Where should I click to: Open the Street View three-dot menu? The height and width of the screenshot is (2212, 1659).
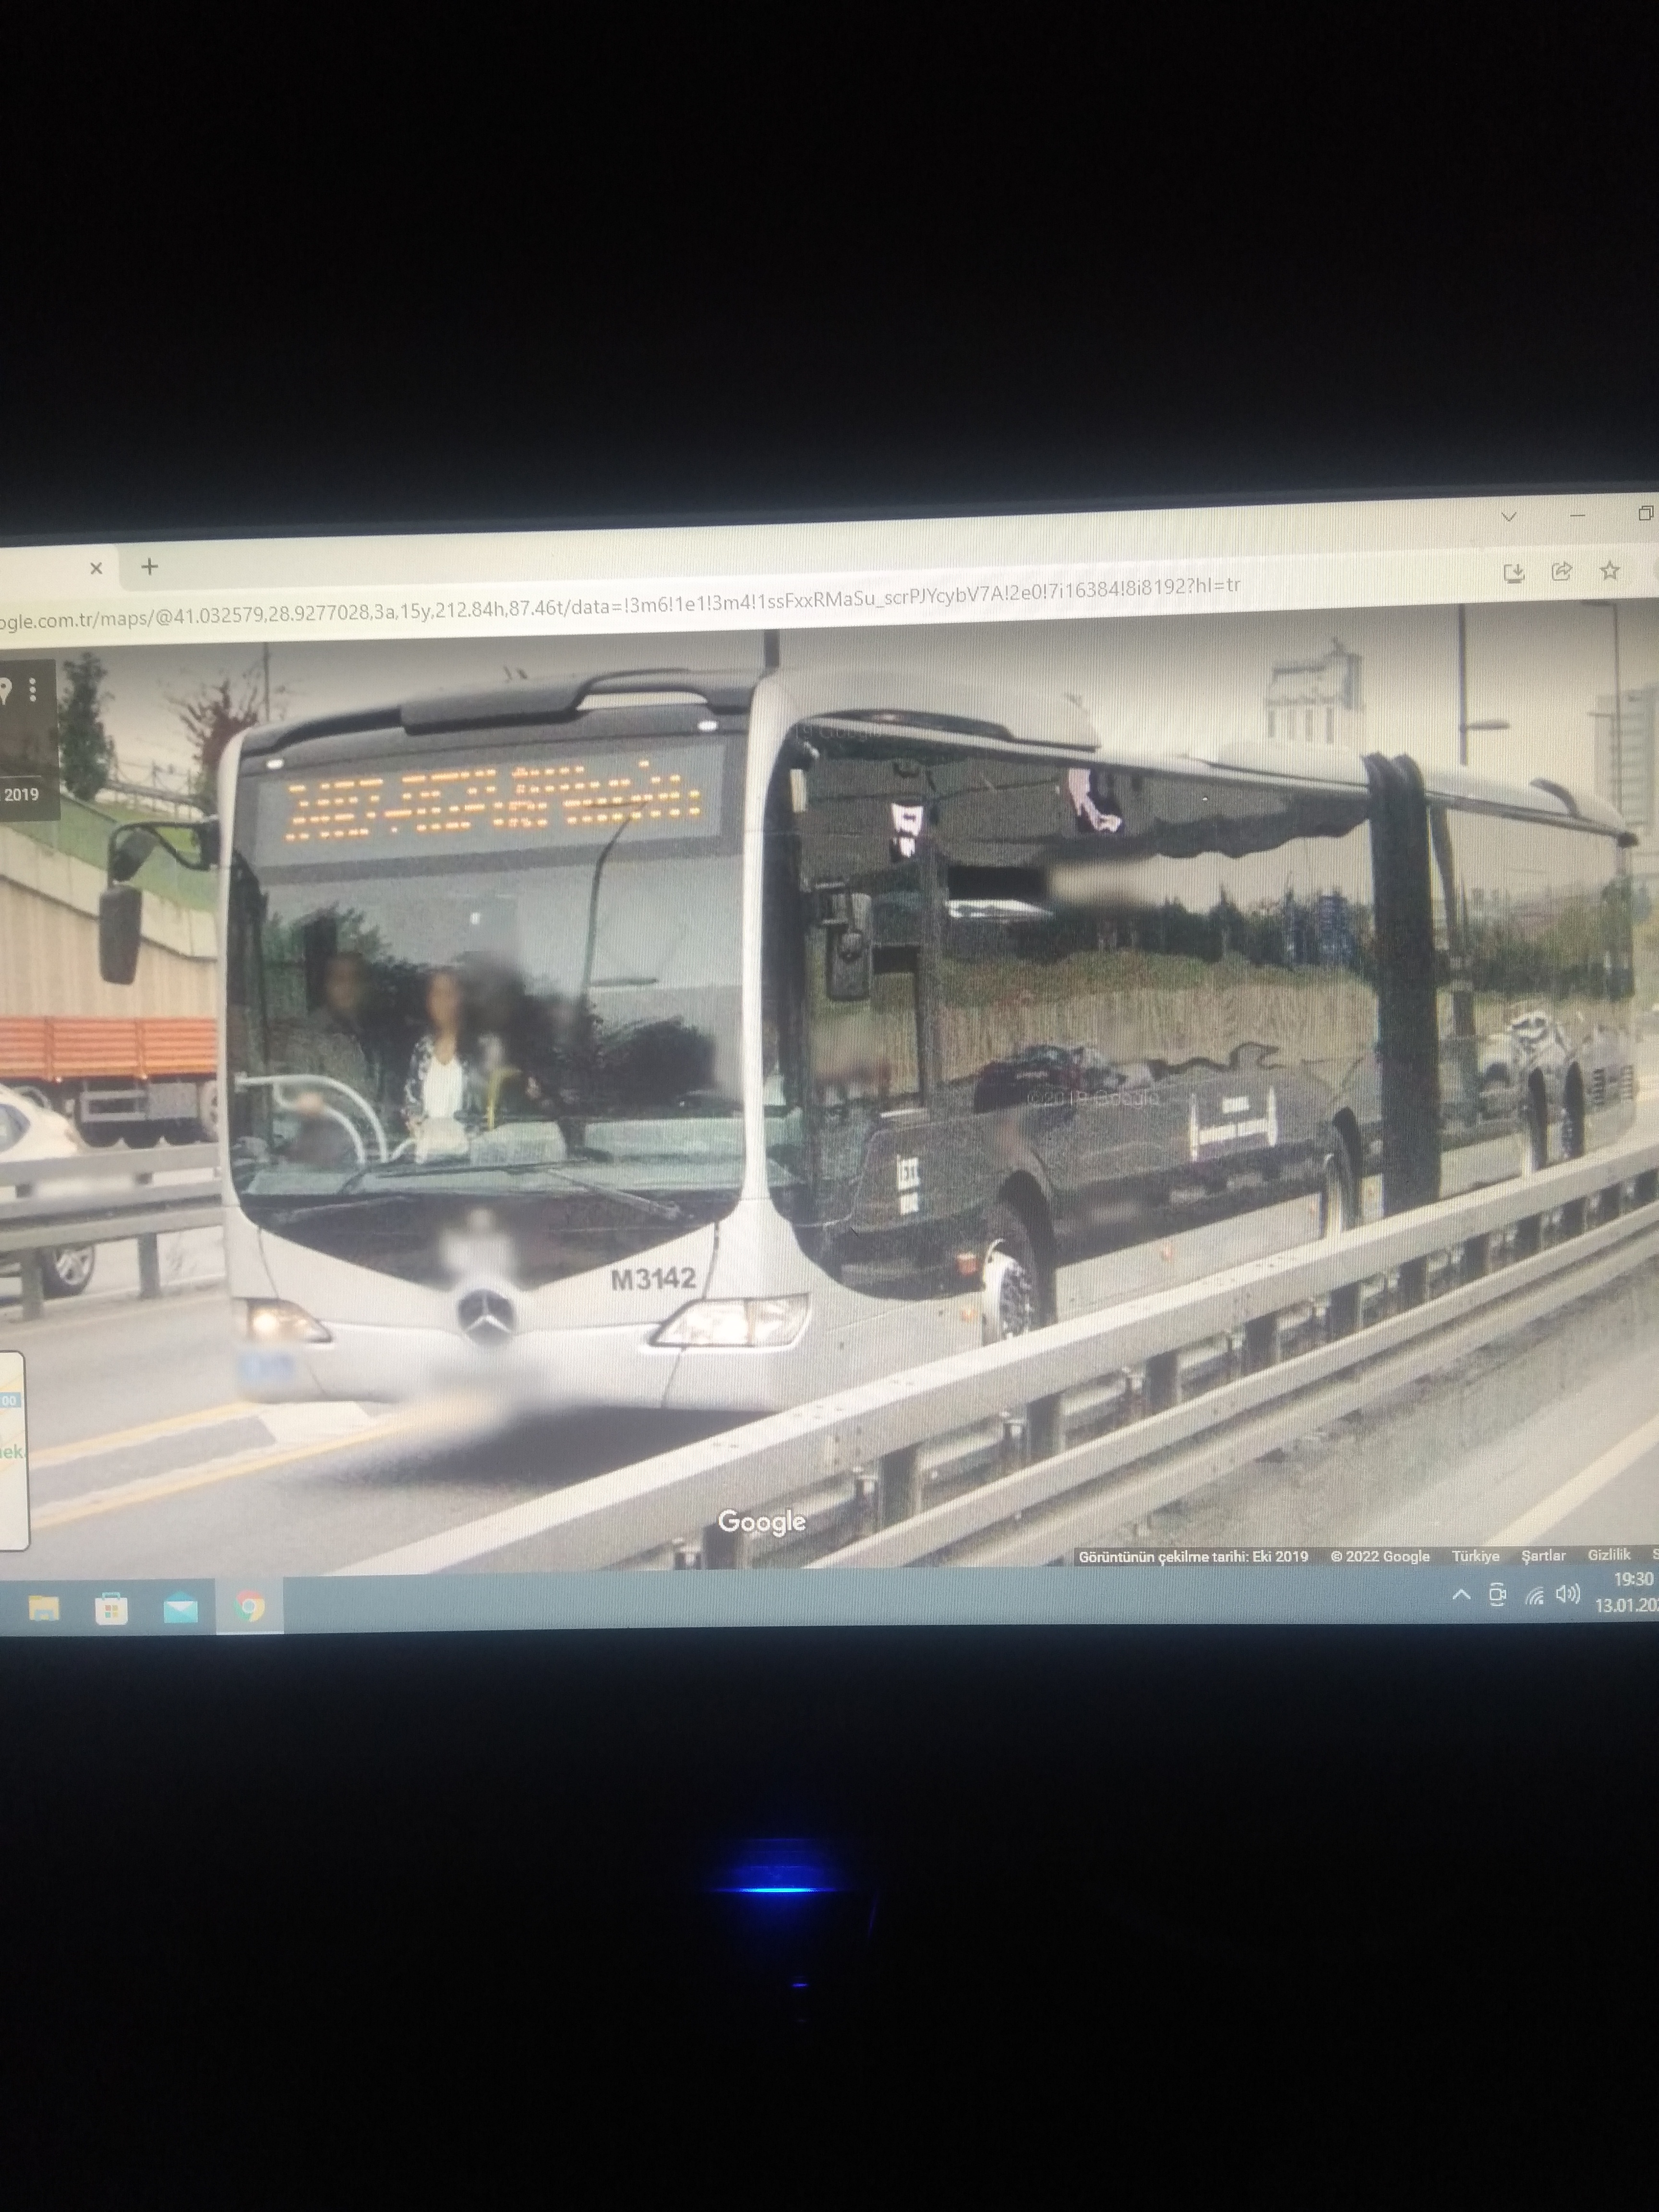click(x=33, y=689)
